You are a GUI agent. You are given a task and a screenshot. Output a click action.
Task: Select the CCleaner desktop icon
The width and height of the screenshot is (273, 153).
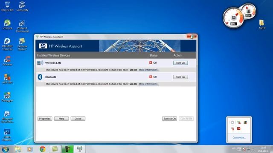click(x=7, y=61)
